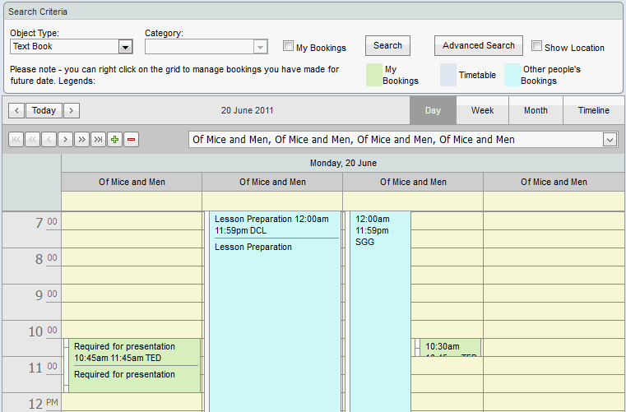Go to previous day arrow beside Today
626x412 pixels.
16,110
